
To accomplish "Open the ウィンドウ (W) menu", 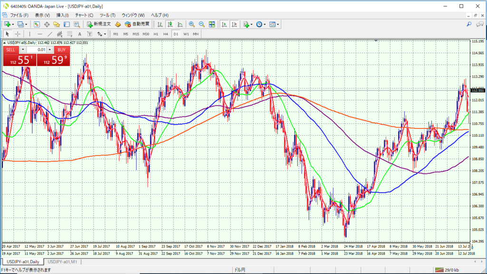I will point(133,15).
